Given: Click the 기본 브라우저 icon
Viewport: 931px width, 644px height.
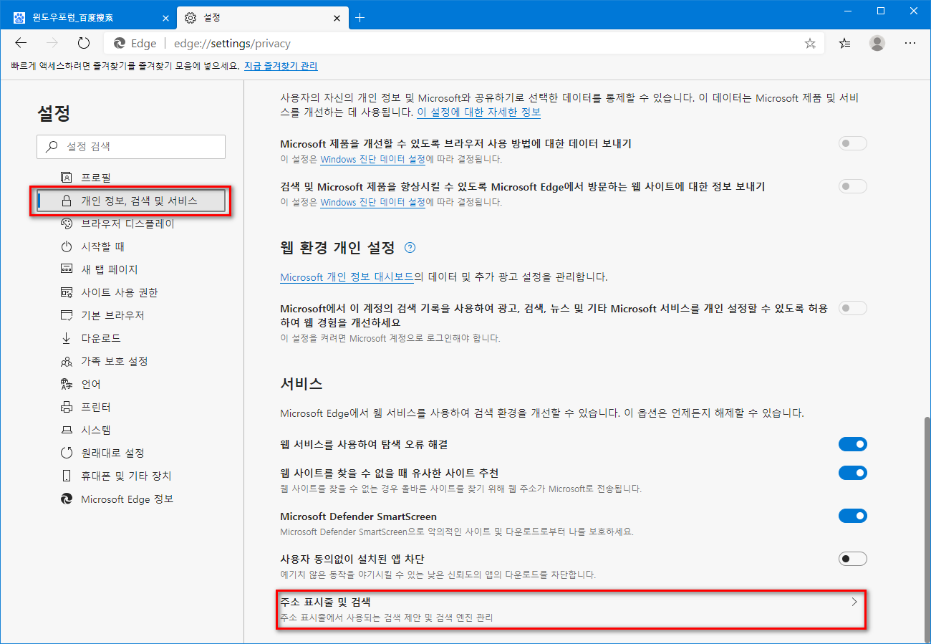Looking at the screenshot, I should pyautogui.click(x=67, y=315).
